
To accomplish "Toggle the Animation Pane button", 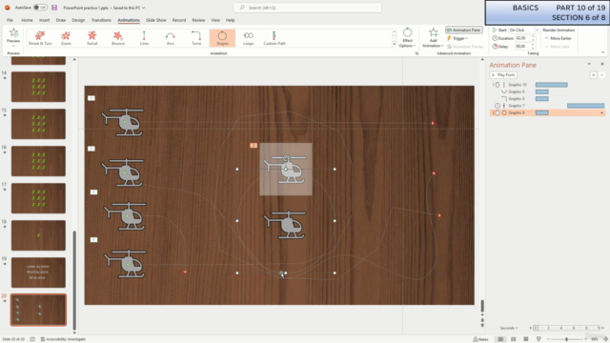I will [x=464, y=30].
